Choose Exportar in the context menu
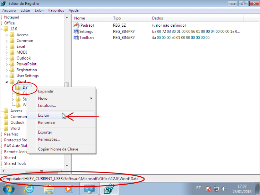The width and height of the screenshot is (260, 195). coord(61,132)
